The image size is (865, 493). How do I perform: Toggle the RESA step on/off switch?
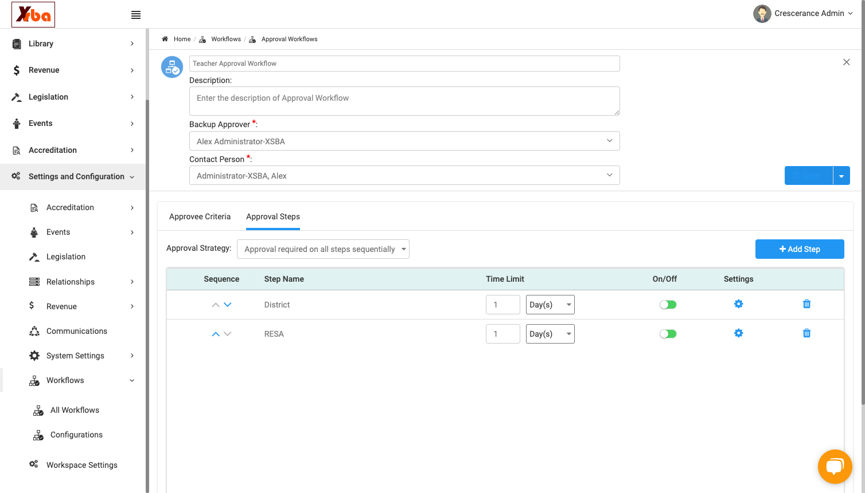coord(668,334)
